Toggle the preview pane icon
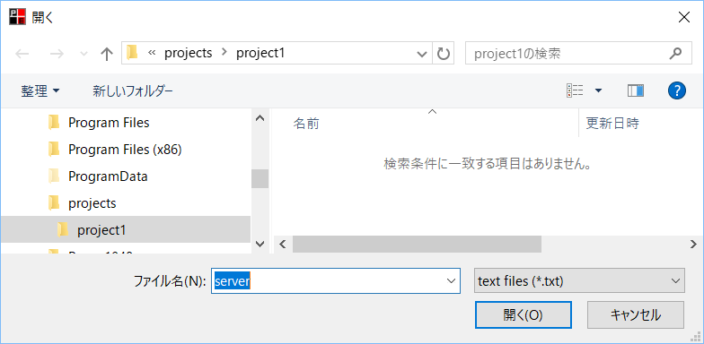The width and height of the screenshot is (704, 344). (636, 91)
